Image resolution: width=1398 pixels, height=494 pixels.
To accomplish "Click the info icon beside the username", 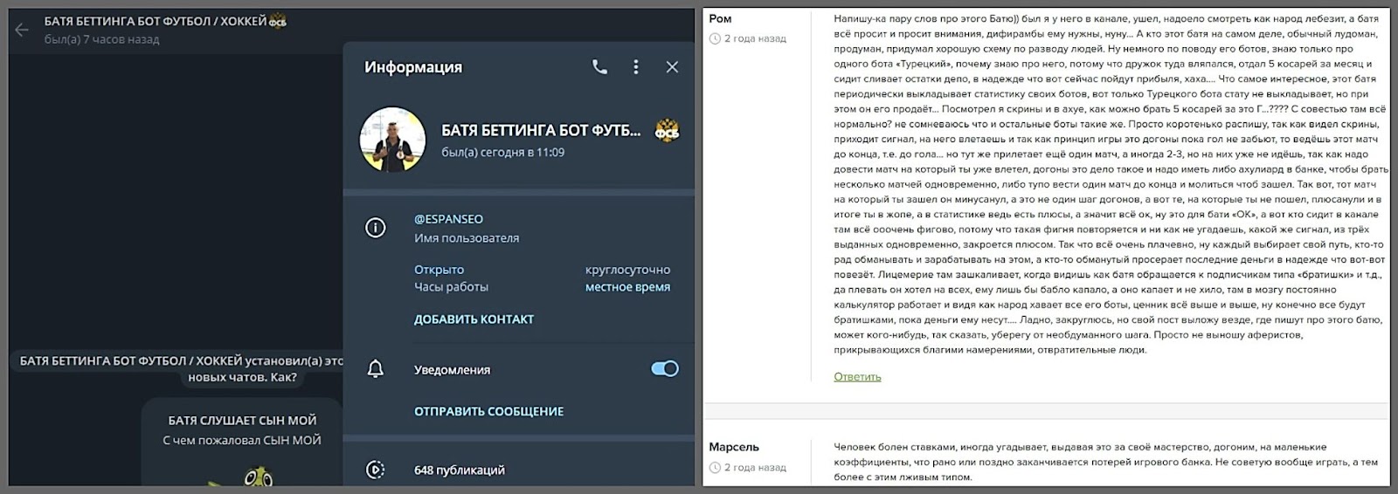I will (x=375, y=228).
